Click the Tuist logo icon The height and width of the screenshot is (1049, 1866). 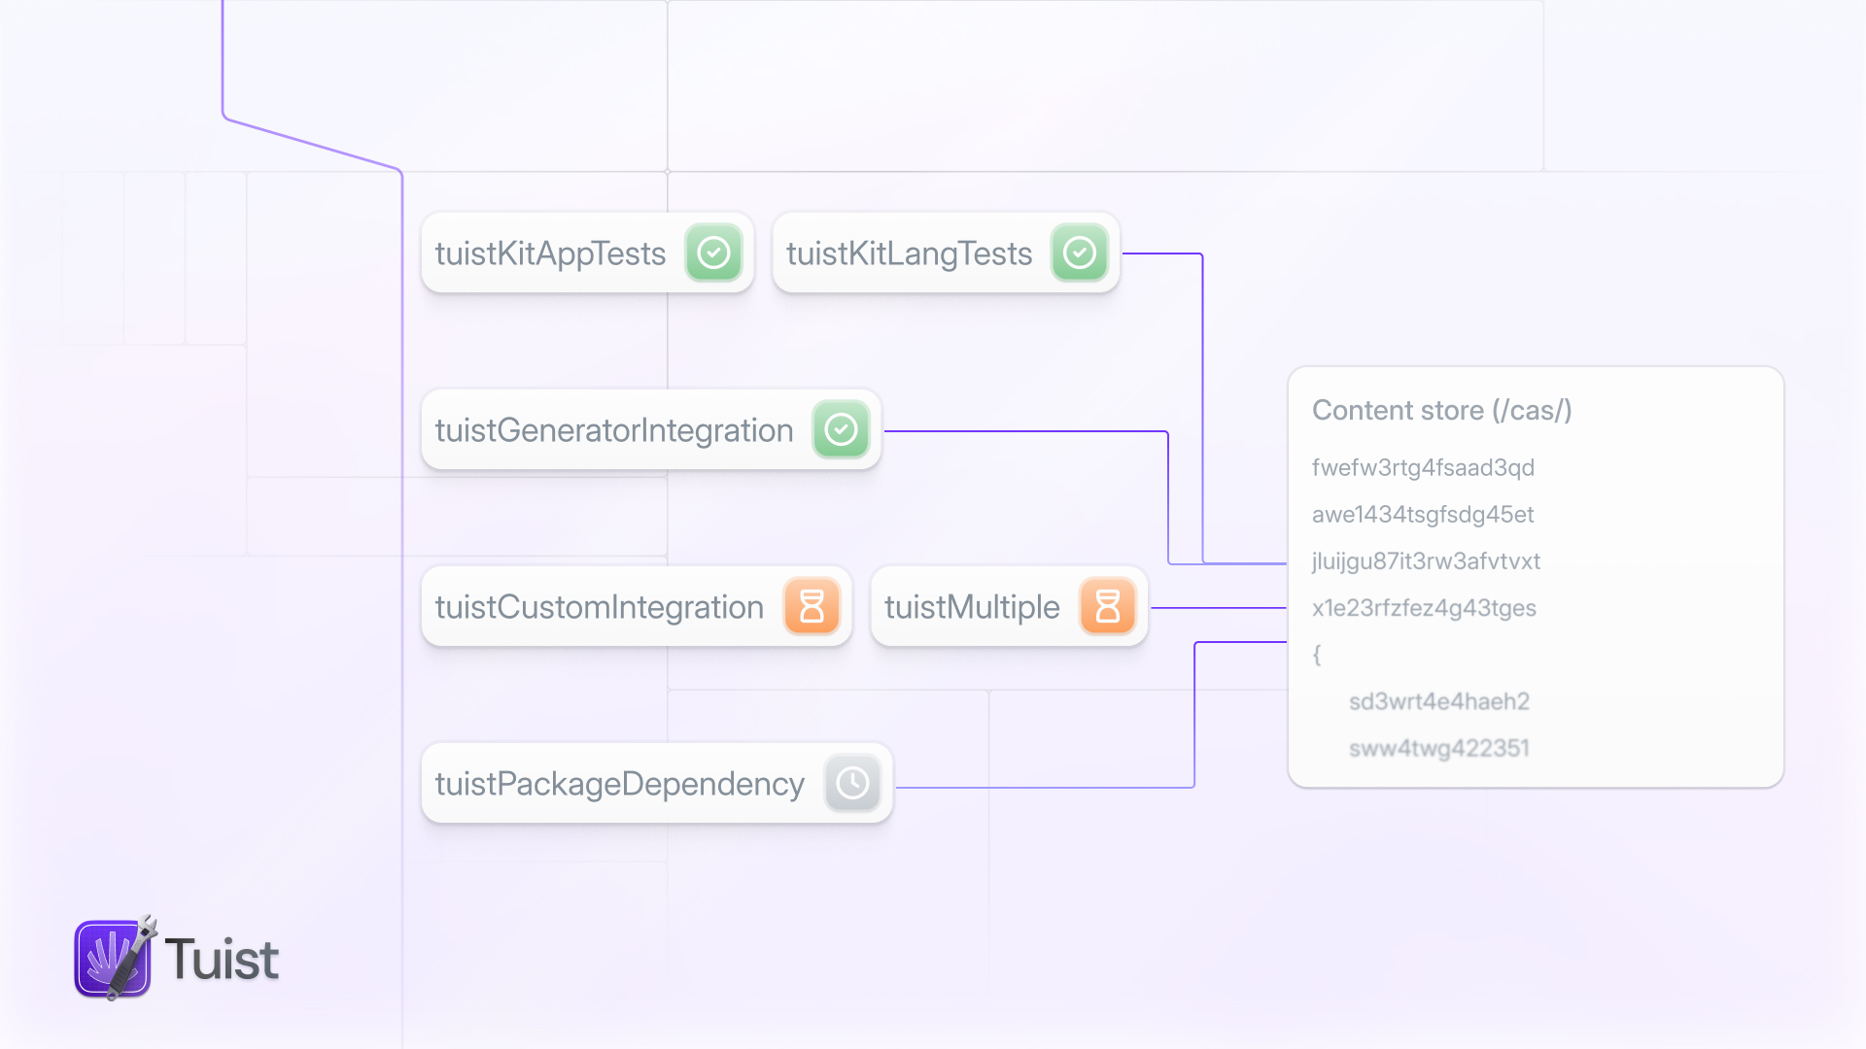(x=114, y=959)
